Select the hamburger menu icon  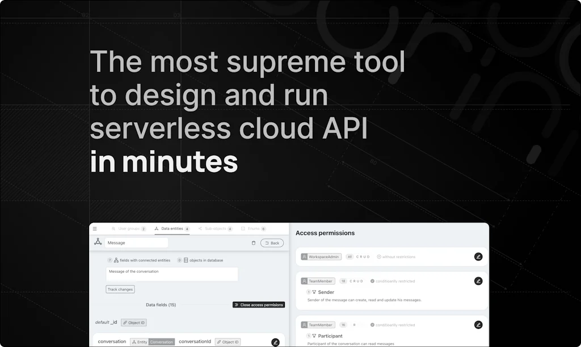(95, 229)
